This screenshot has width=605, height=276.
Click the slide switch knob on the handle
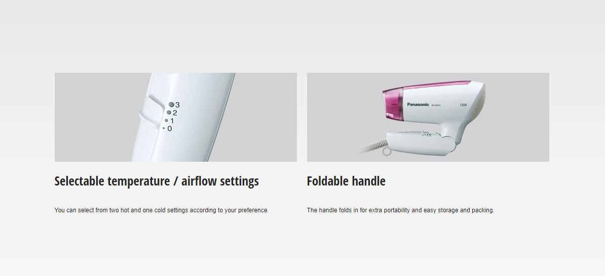coord(151,110)
